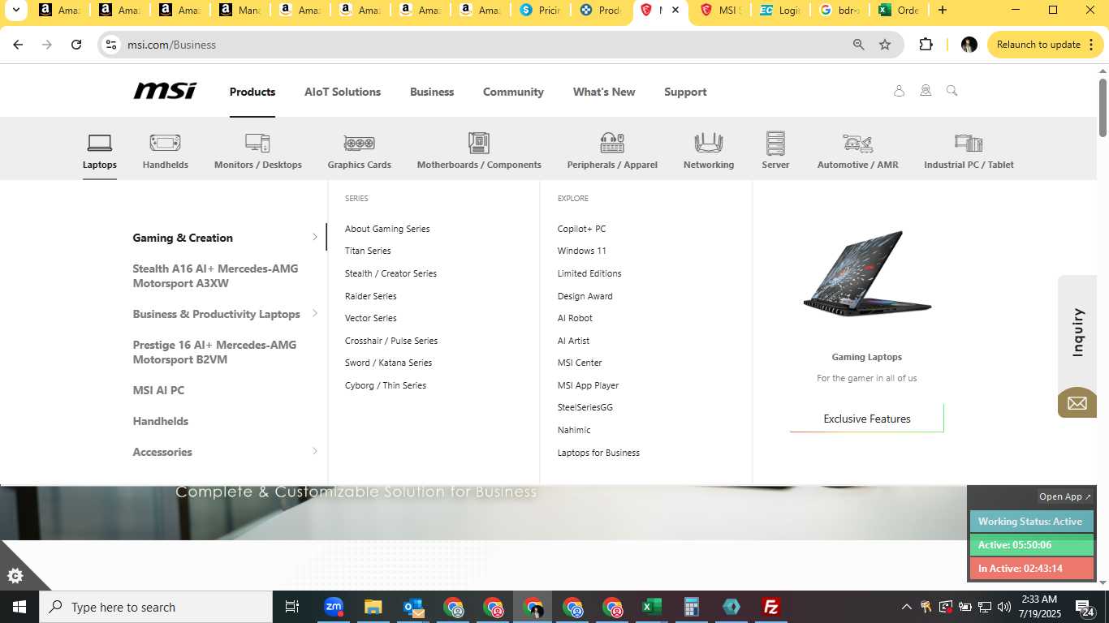Screen dimensions: 1109x623
Task: Open Automotive / AMR category icon
Action: tap(857, 144)
